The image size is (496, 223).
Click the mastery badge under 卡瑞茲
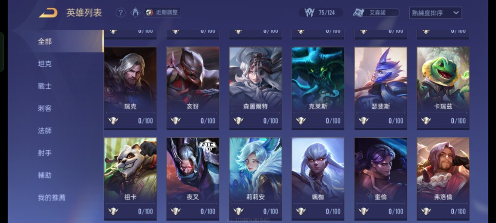pyautogui.click(x=426, y=121)
